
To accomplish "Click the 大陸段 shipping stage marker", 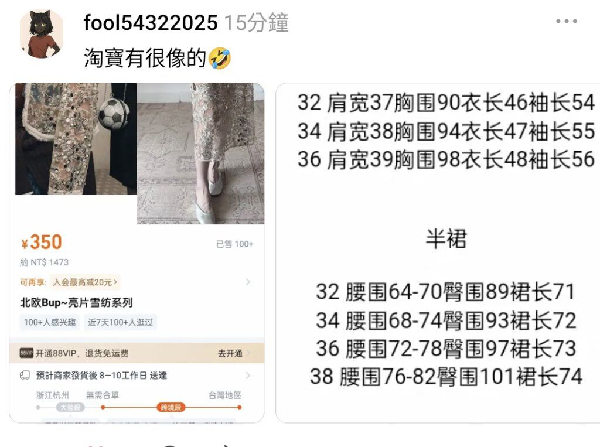I will (70, 407).
